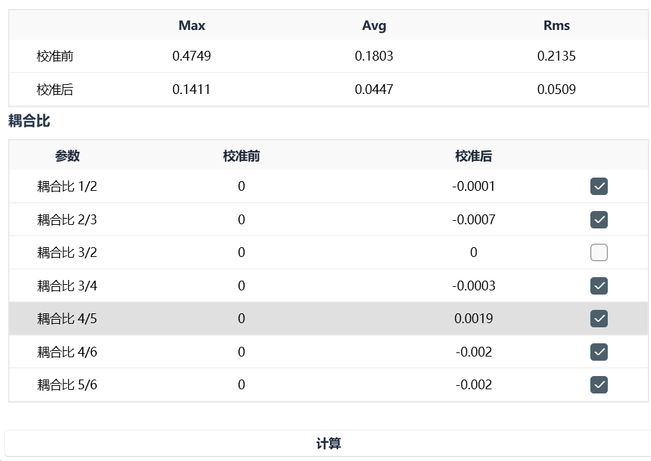The width and height of the screenshot is (651, 461).
Task: Click the 校准后 column header in 耦合比 table
Action: (x=473, y=156)
